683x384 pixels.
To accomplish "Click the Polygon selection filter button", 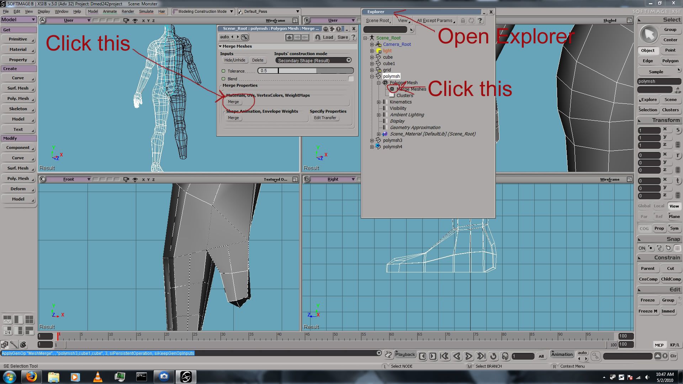I will [x=670, y=61].
